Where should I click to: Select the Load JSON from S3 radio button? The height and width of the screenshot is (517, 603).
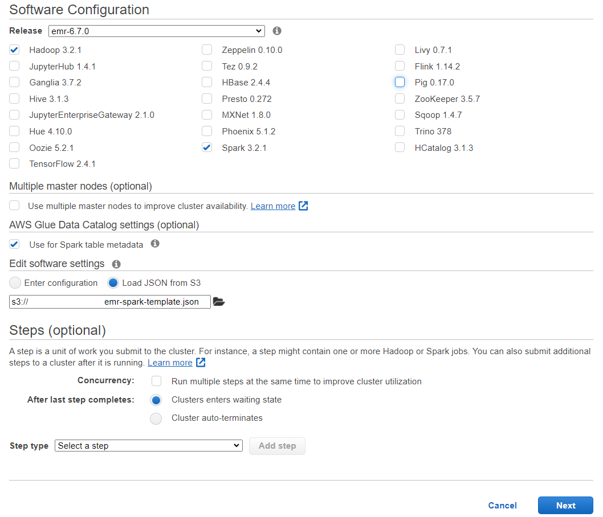(x=113, y=282)
